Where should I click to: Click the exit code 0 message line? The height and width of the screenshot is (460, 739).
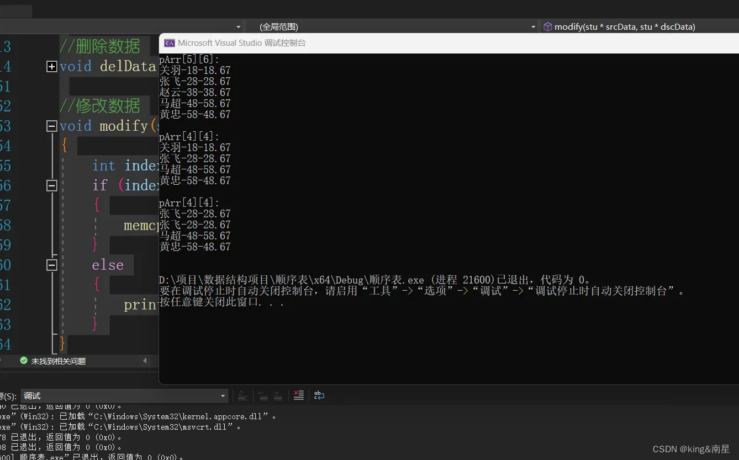click(x=374, y=280)
